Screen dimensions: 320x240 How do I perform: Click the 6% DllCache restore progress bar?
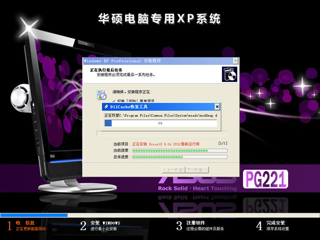click(160, 123)
